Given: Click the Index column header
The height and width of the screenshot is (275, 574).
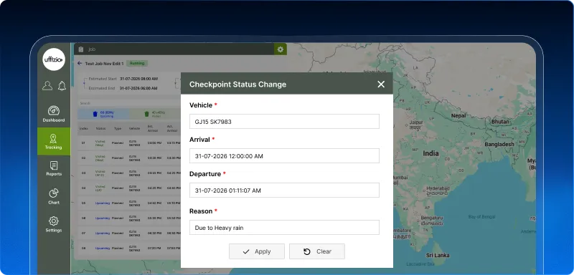Looking at the screenshot, I should [84, 129].
